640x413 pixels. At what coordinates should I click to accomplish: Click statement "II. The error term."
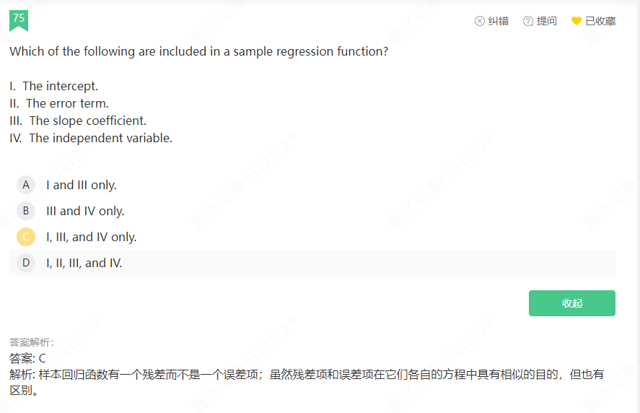59,103
